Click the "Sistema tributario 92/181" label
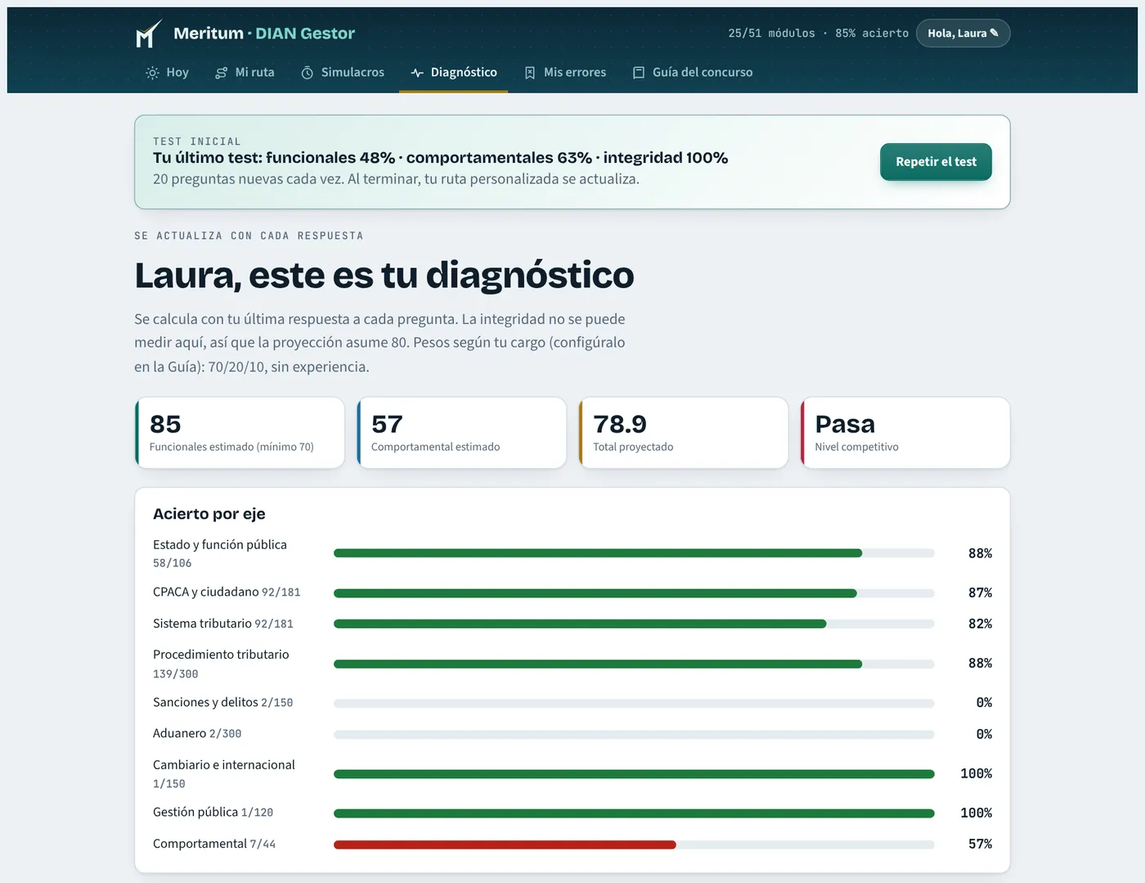Viewport: 1145px width, 883px height. (x=223, y=624)
